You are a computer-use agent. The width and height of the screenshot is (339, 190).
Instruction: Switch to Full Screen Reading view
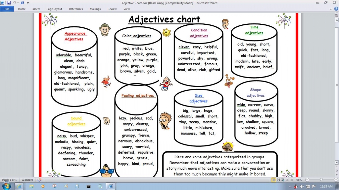coord(278,180)
